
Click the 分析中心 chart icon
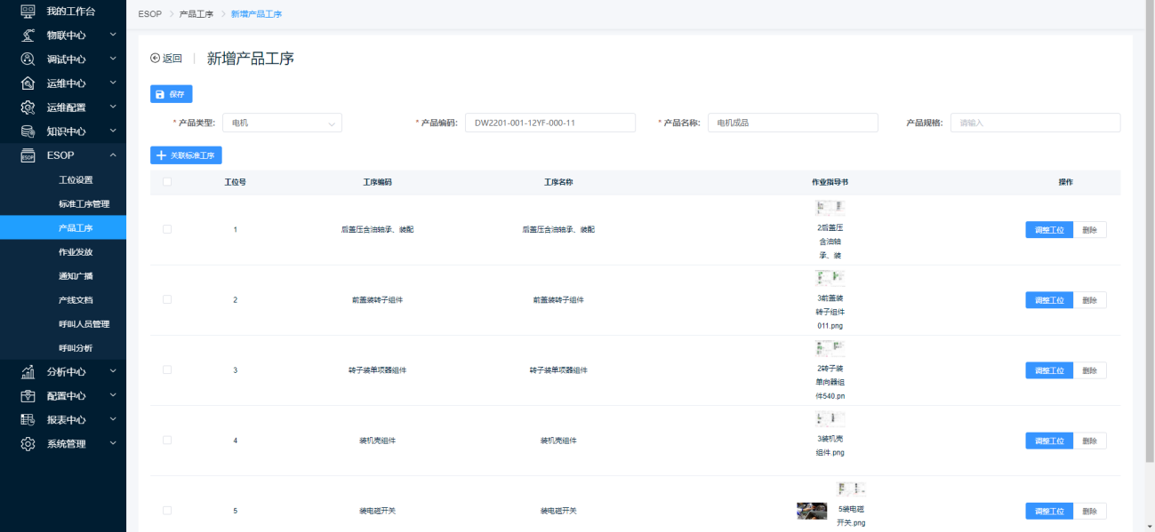pyautogui.click(x=28, y=371)
